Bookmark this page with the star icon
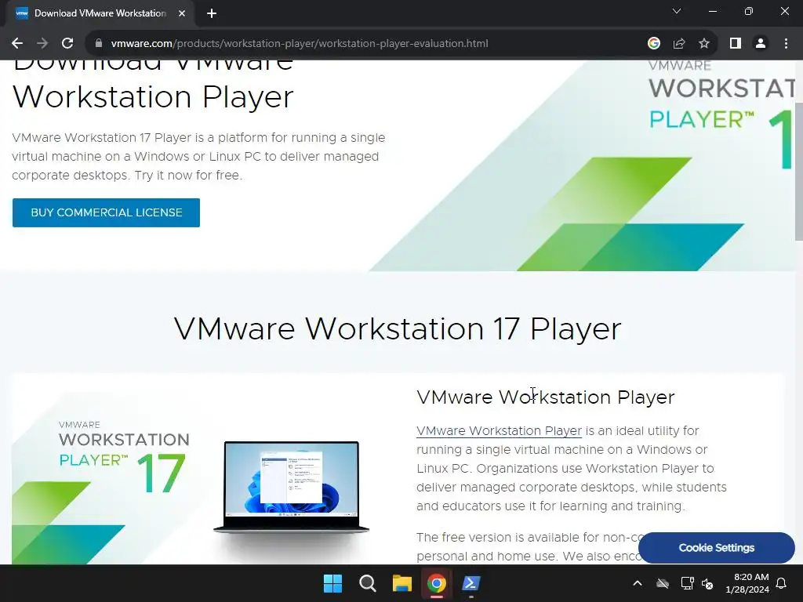Image resolution: width=803 pixels, height=602 pixels. coord(704,44)
